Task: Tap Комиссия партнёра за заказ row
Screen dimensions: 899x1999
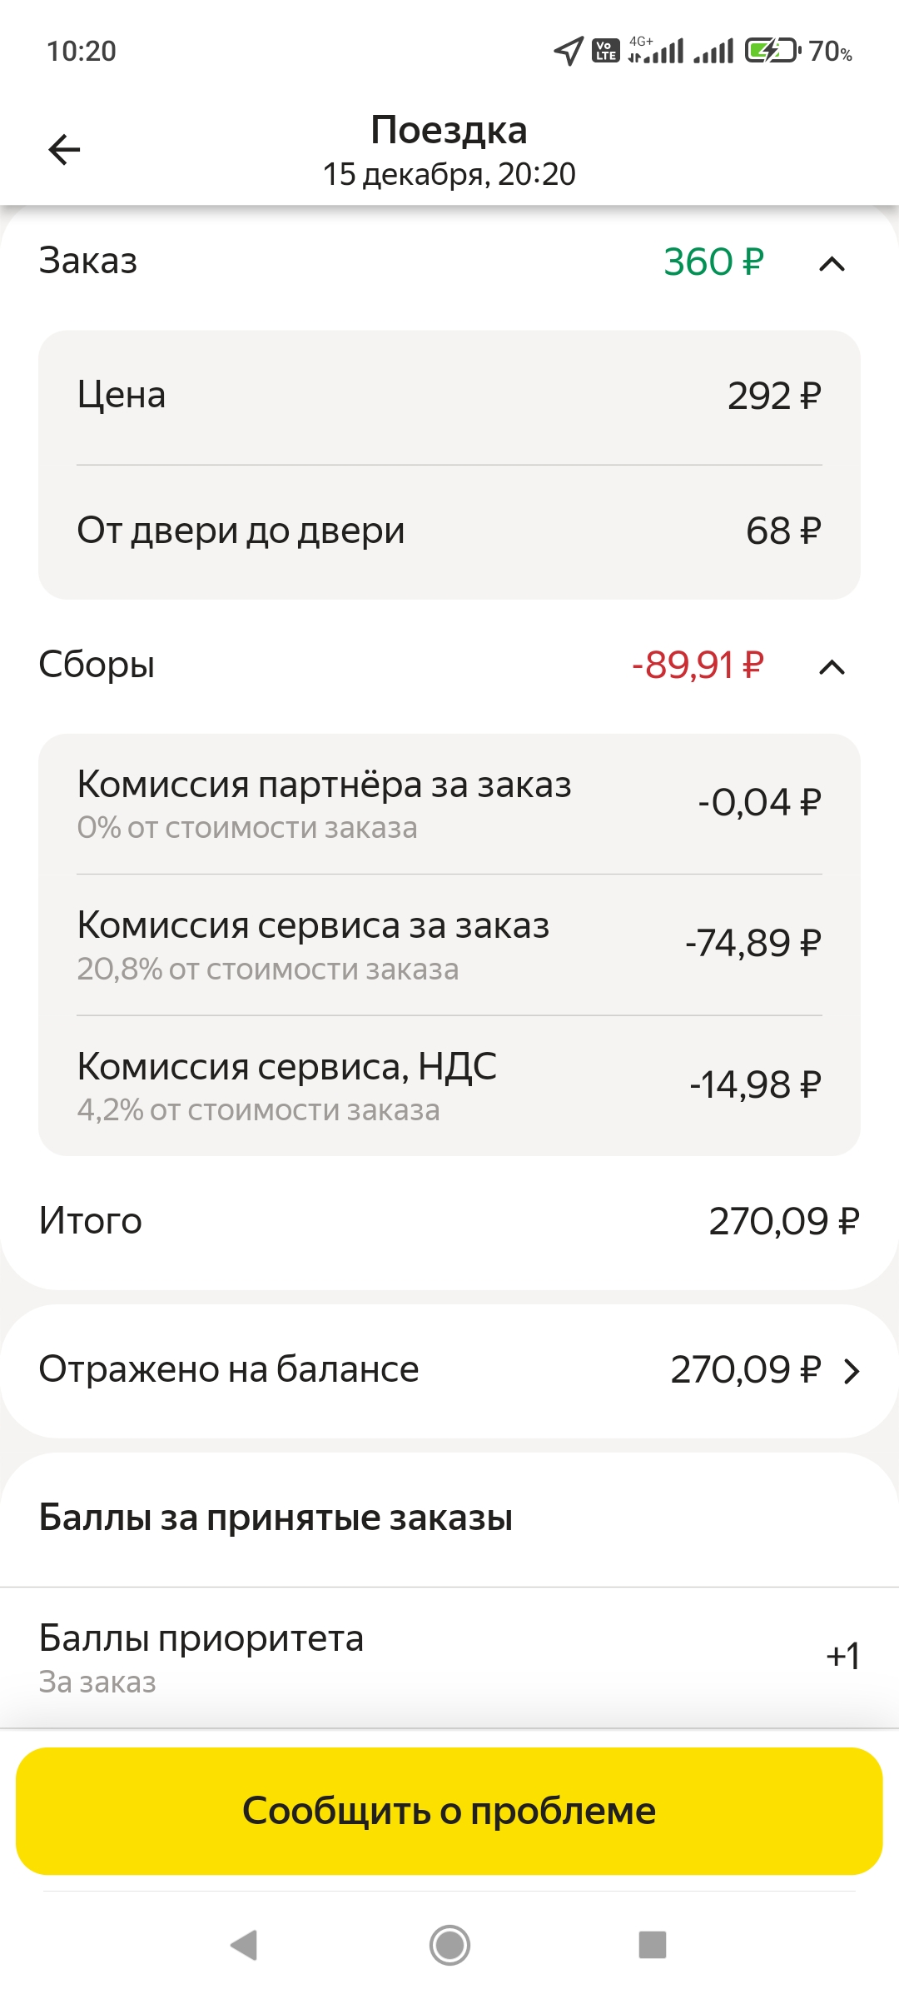Action: (449, 804)
